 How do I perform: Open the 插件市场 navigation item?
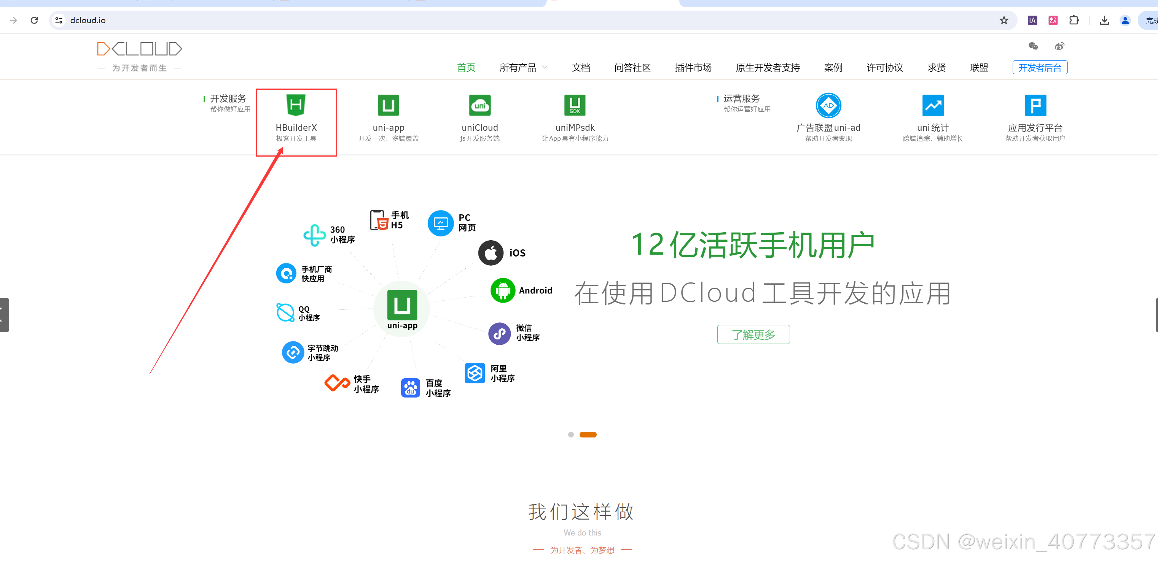[693, 67]
